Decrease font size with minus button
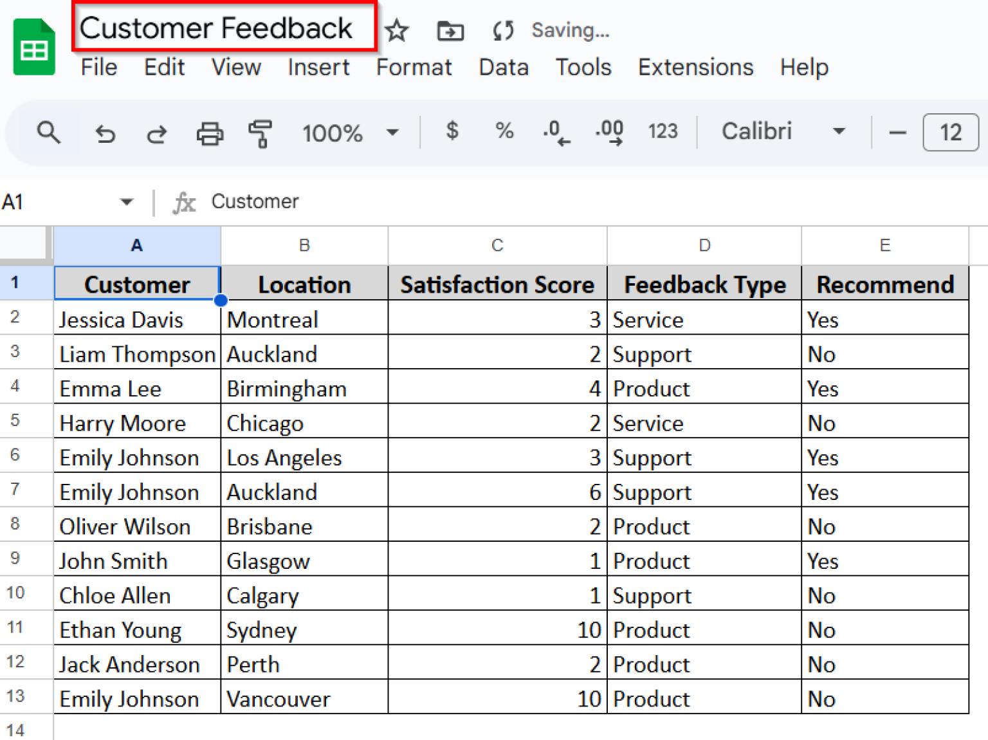This screenshot has width=988, height=740. tap(897, 132)
